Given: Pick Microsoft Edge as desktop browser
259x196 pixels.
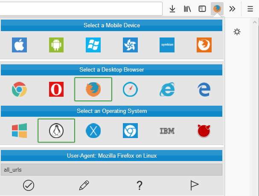Looking at the screenshot, I should pos(204,89).
